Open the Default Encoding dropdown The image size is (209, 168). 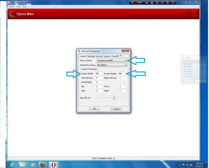[x=112, y=65]
